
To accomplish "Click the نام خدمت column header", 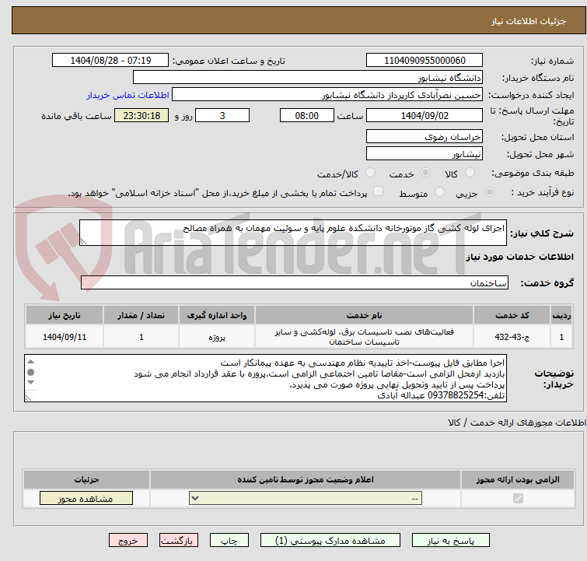I will pyautogui.click(x=364, y=315).
